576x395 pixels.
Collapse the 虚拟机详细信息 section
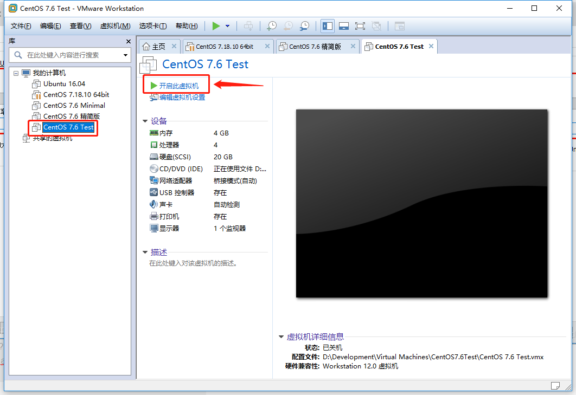pyautogui.click(x=281, y=336)
